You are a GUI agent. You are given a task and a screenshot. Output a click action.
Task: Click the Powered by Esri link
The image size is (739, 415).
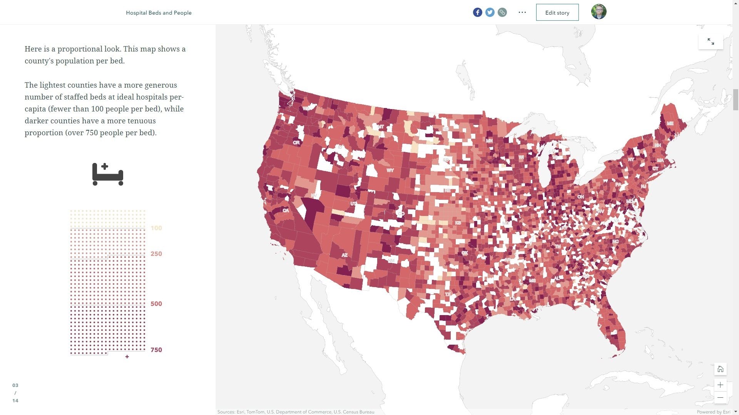[713, 412]
